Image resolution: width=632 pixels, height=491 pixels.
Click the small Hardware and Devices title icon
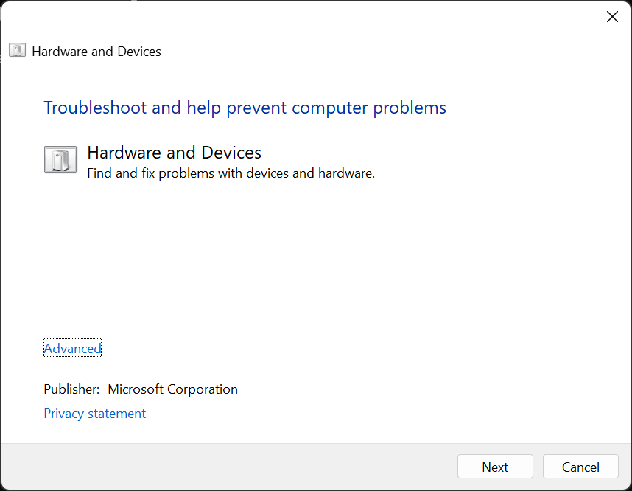pyautogui.click(x=17, y=51)
